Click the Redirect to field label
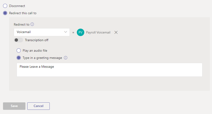Image resolution: width=212 pixels, height=114 pixels. (21, 25)
